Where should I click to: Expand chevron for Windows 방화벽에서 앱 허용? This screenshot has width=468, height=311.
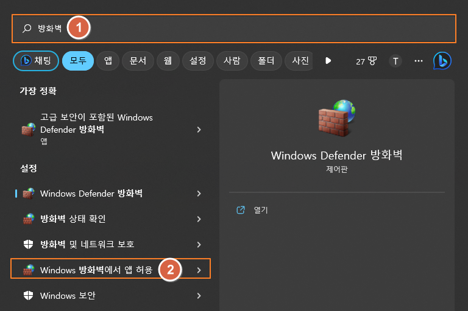pos(199,270)
